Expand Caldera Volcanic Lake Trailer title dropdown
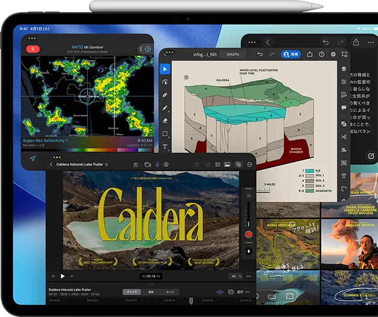The image size is (378, 317). point(107,164)
